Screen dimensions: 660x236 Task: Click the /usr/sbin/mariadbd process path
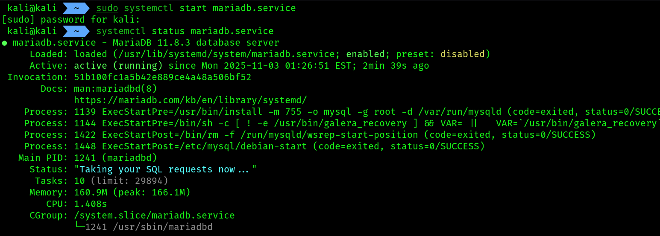point(163,227)
